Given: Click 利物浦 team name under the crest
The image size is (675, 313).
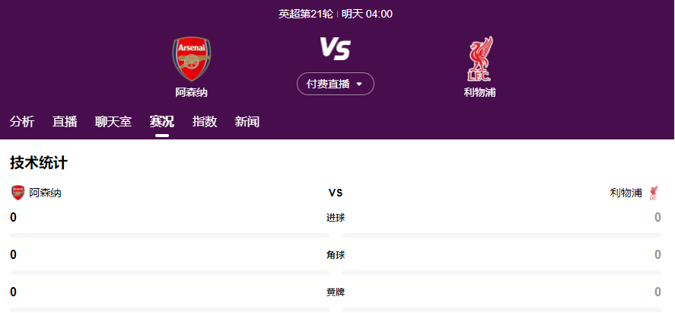Looking at the screenshot, I should pyautogui.click(x=479, y=92).
